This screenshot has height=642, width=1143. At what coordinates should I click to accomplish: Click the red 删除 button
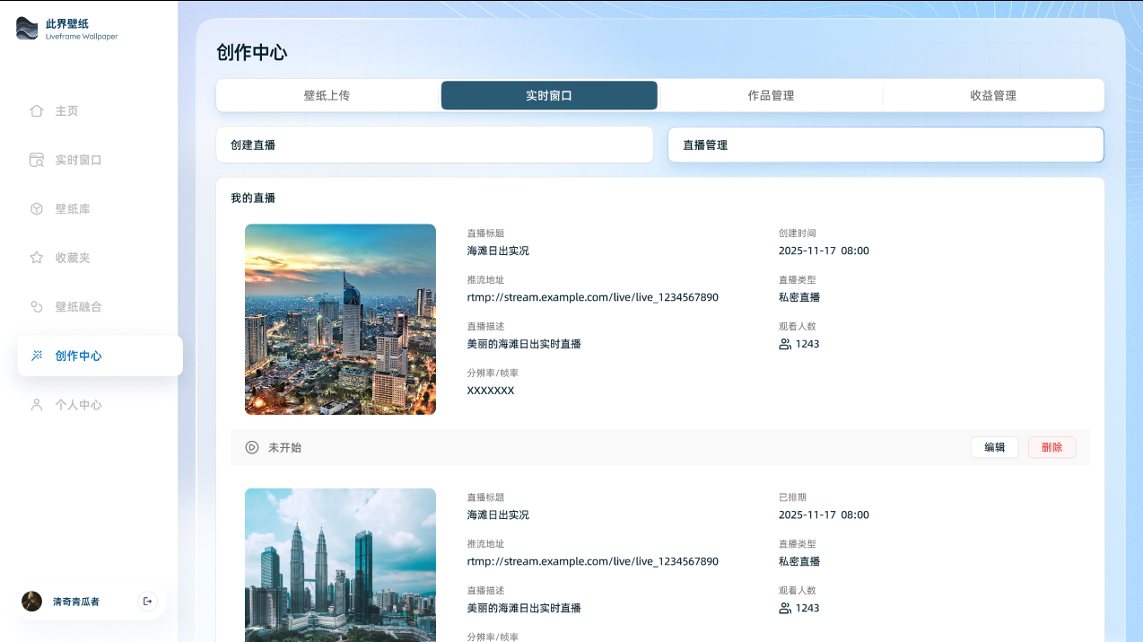[x=1051, y=447]
